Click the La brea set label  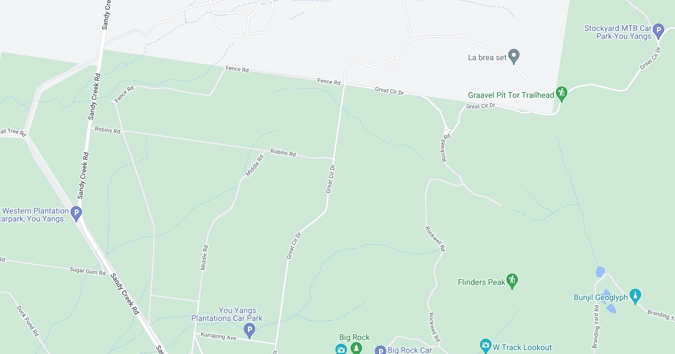tap(488, 57)
